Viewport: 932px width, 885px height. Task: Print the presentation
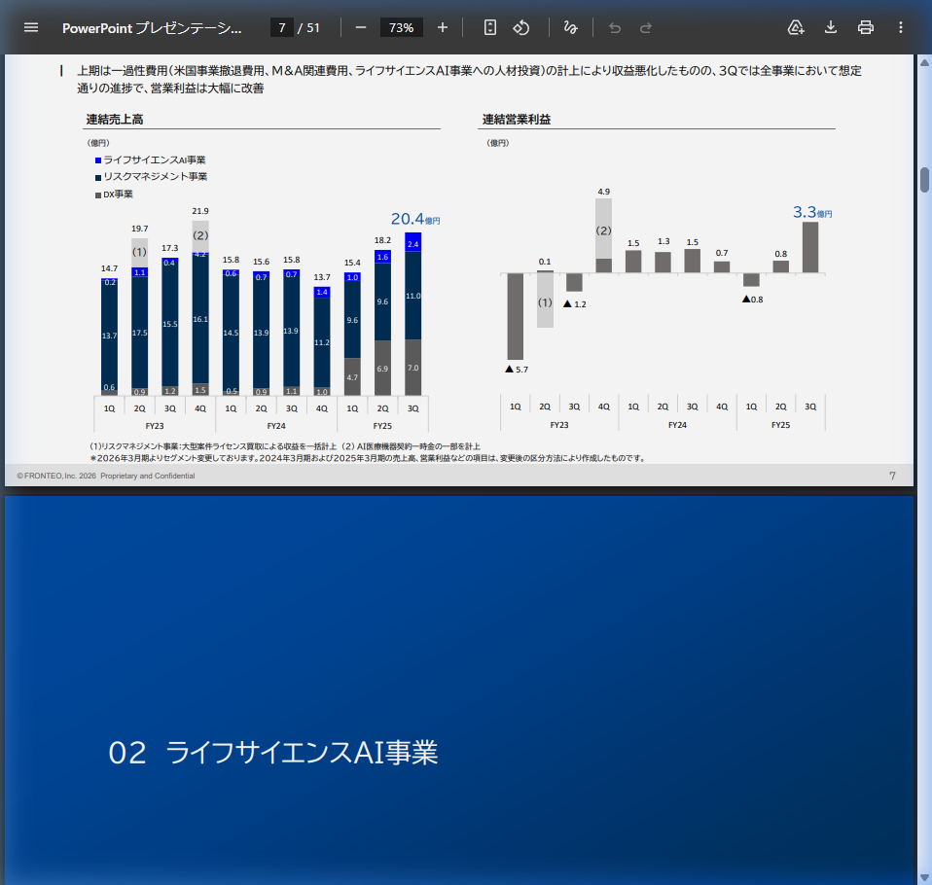pos(865,27)
